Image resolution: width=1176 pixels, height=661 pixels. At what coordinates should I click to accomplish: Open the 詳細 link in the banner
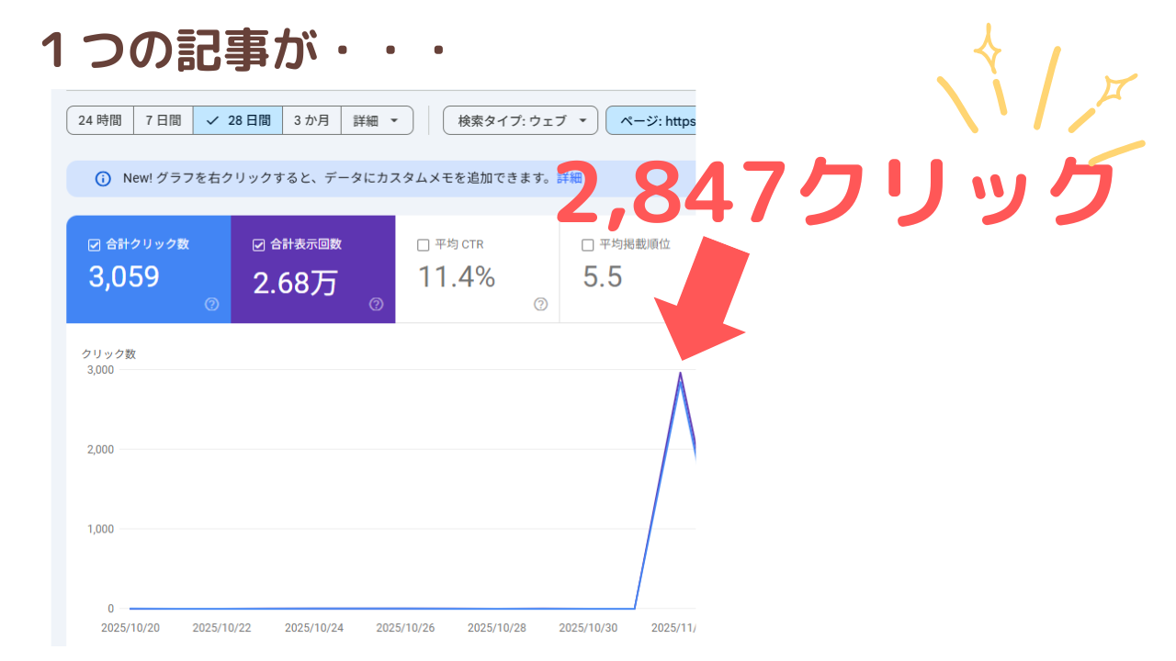[x=570, y=178]
